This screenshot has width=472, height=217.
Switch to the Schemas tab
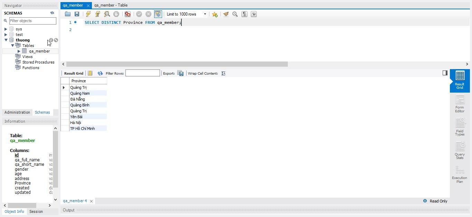coord(43,112)
